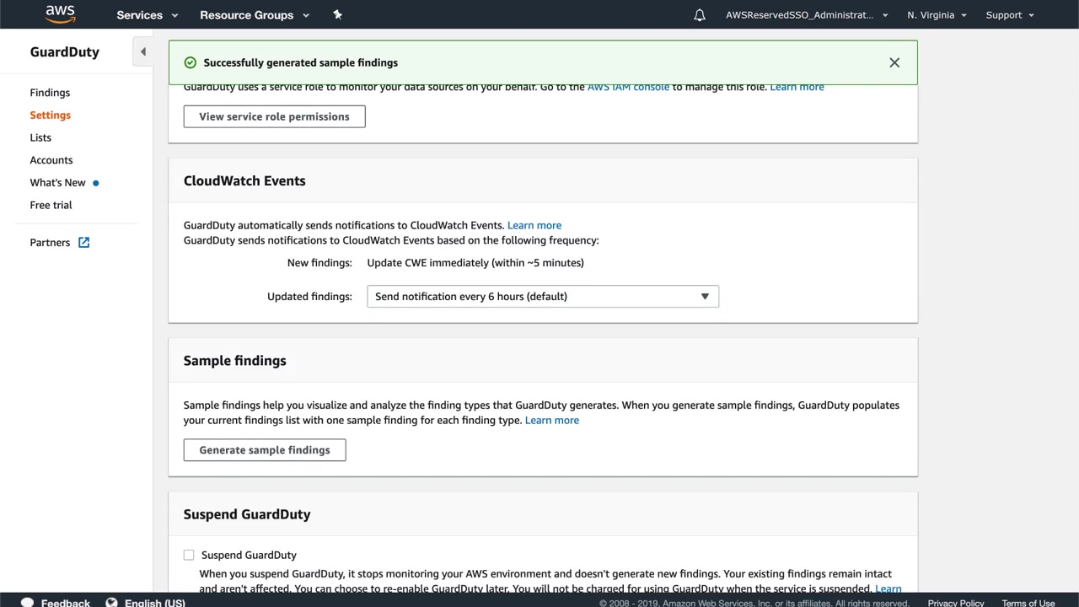Expand the Services menu
The width and height of the screenshot is (1079, 607).
[x=148, y=15]
